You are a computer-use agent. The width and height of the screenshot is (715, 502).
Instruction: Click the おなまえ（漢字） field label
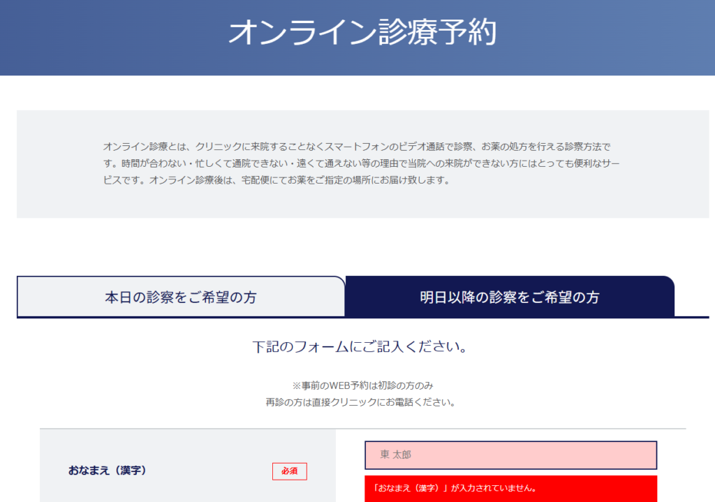[x=107, y=471]
